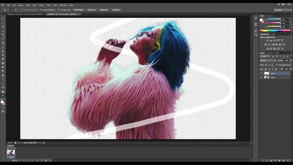Select the Pen tool
The image size is (293, 165).
point(3,75)
